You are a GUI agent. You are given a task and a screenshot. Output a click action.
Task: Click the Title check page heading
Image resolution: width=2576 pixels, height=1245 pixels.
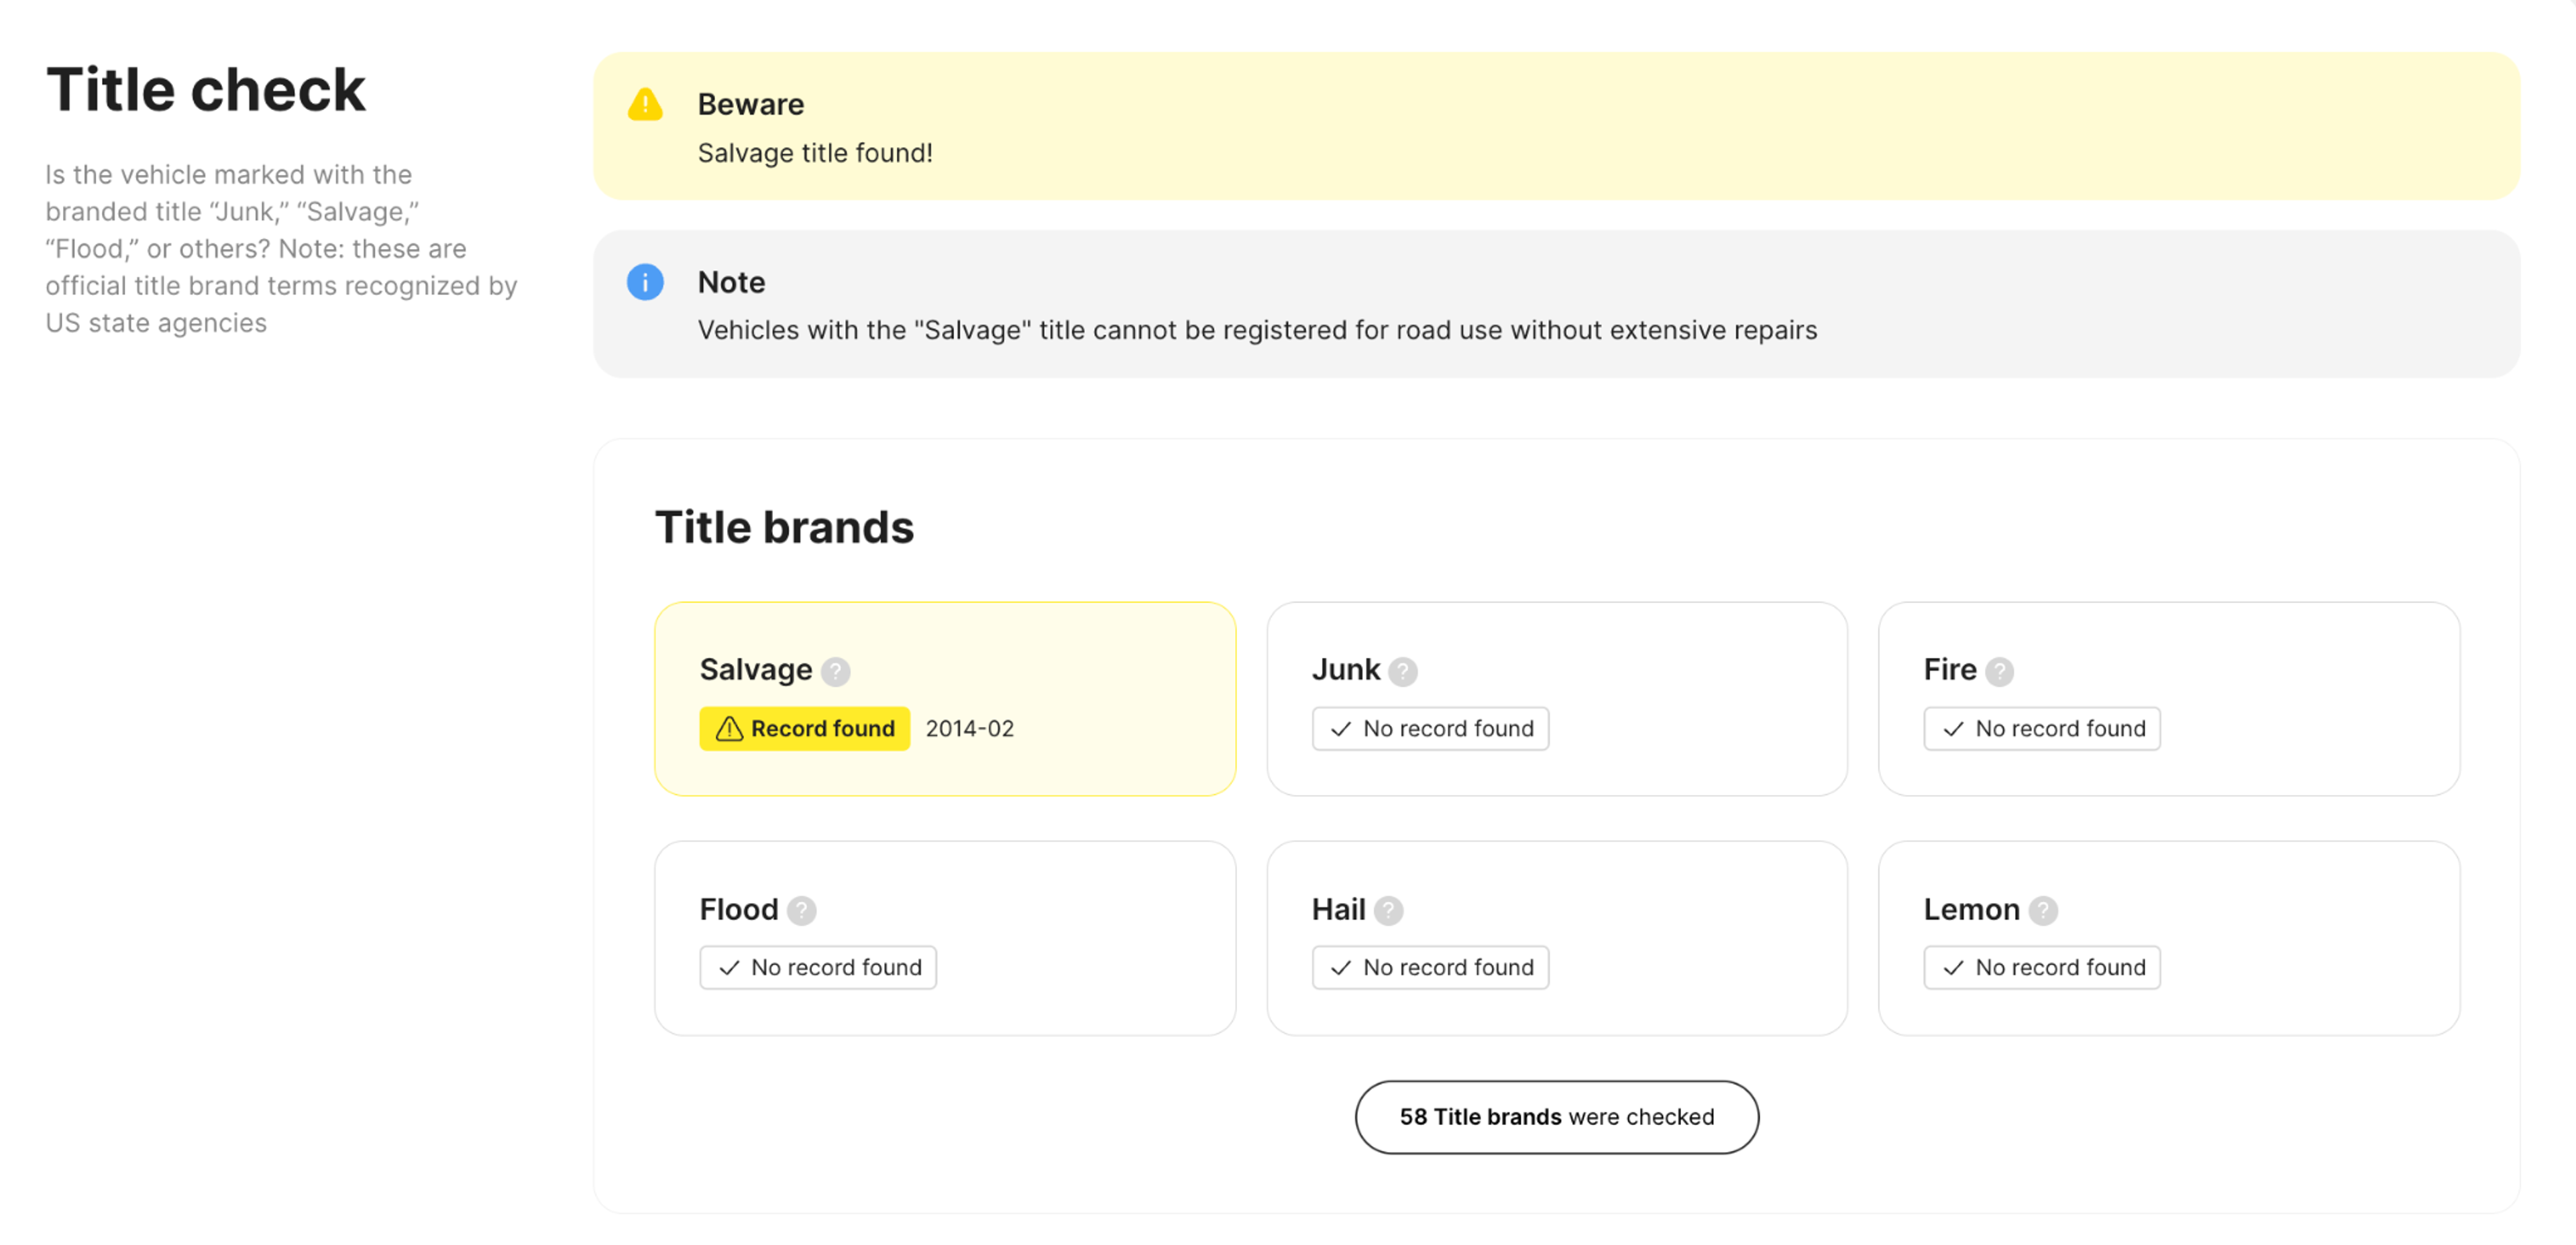[206, 90]
